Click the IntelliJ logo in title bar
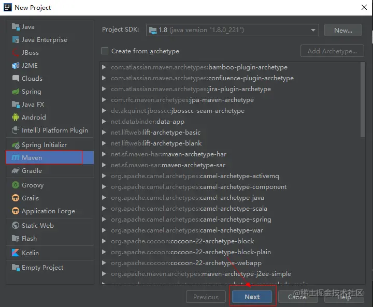The image size is (373, 307). pyautogui.click(x=8, y=7)
